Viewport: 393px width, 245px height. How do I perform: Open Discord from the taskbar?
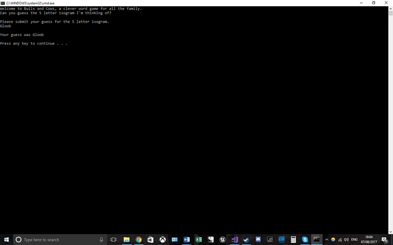tap(258, 239)
